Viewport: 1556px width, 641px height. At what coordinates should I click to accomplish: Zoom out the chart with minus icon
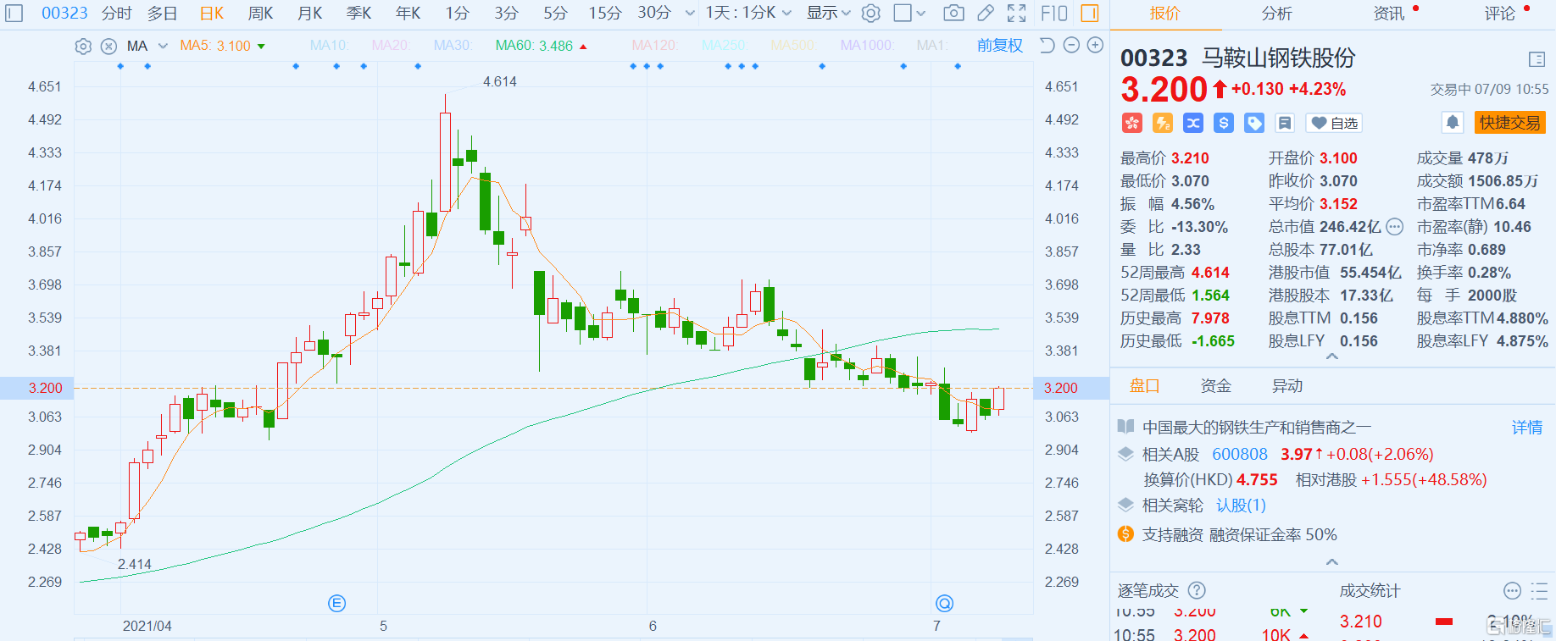click(1071, 45)
